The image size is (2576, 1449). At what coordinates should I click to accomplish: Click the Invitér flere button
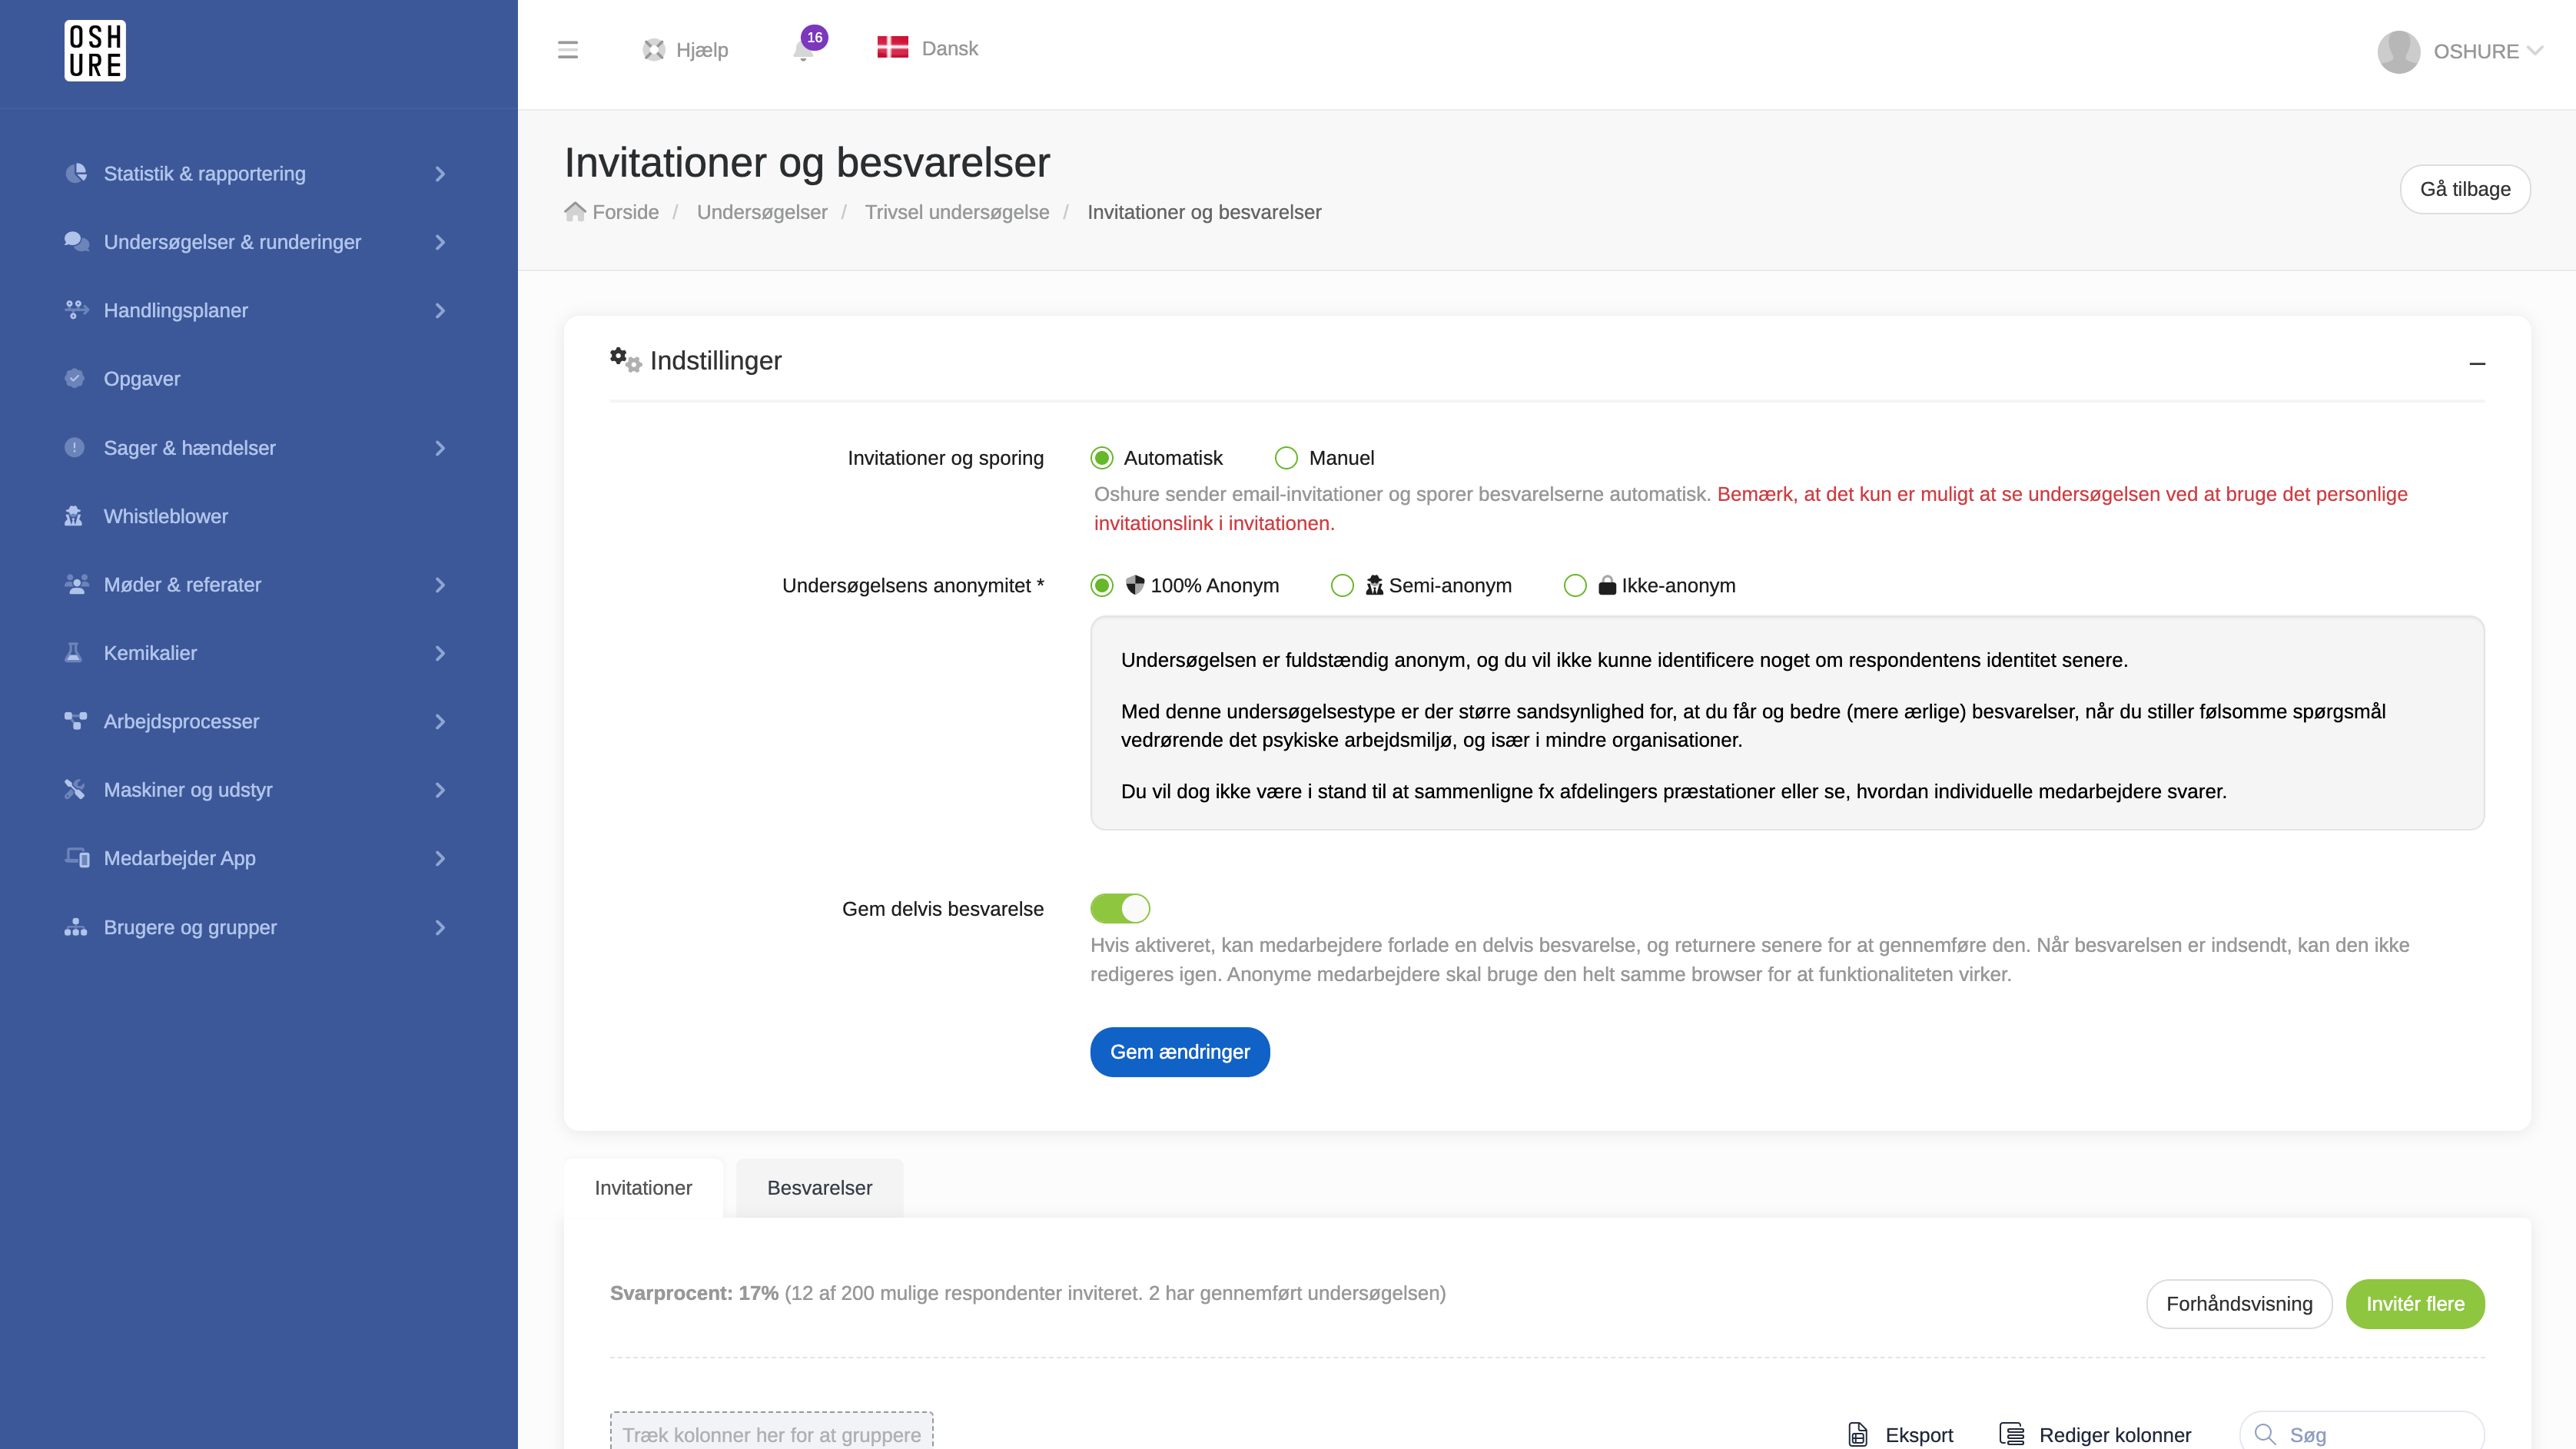pos(2414,1303)
